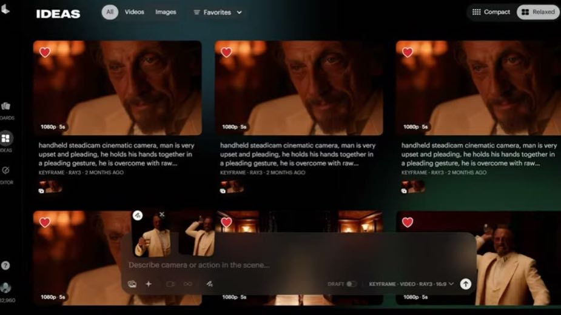The image size is (561, 315).
Task: Open the help question mark icon
Action: point(5,265)
